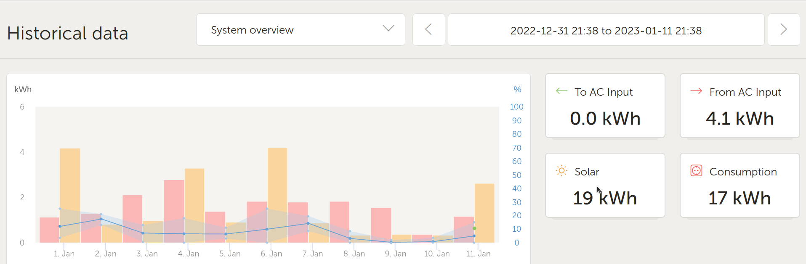Go to the previous date range
806x264 pixels.
tap(428, 29)
